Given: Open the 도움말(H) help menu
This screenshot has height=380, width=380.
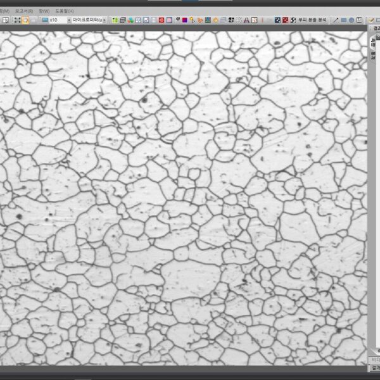Looking at the screenshot, I should [x=65, y=11].
